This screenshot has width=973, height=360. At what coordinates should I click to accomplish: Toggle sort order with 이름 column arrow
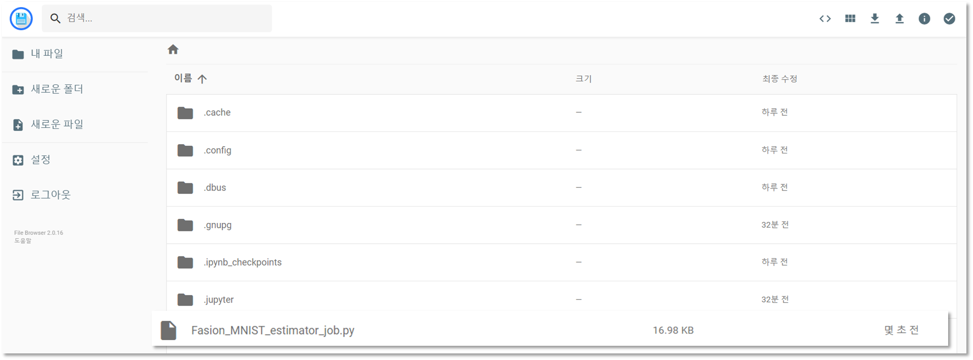tap(202, 79)
